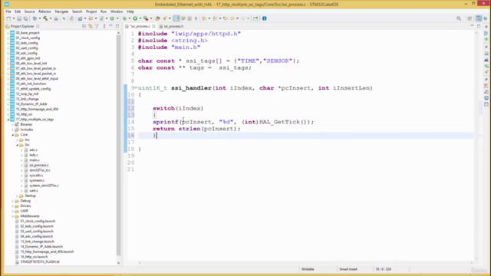Run the project with green Run button
This screenshot has width=491, height=276.
pyautogui.click(x=135, y=18)
